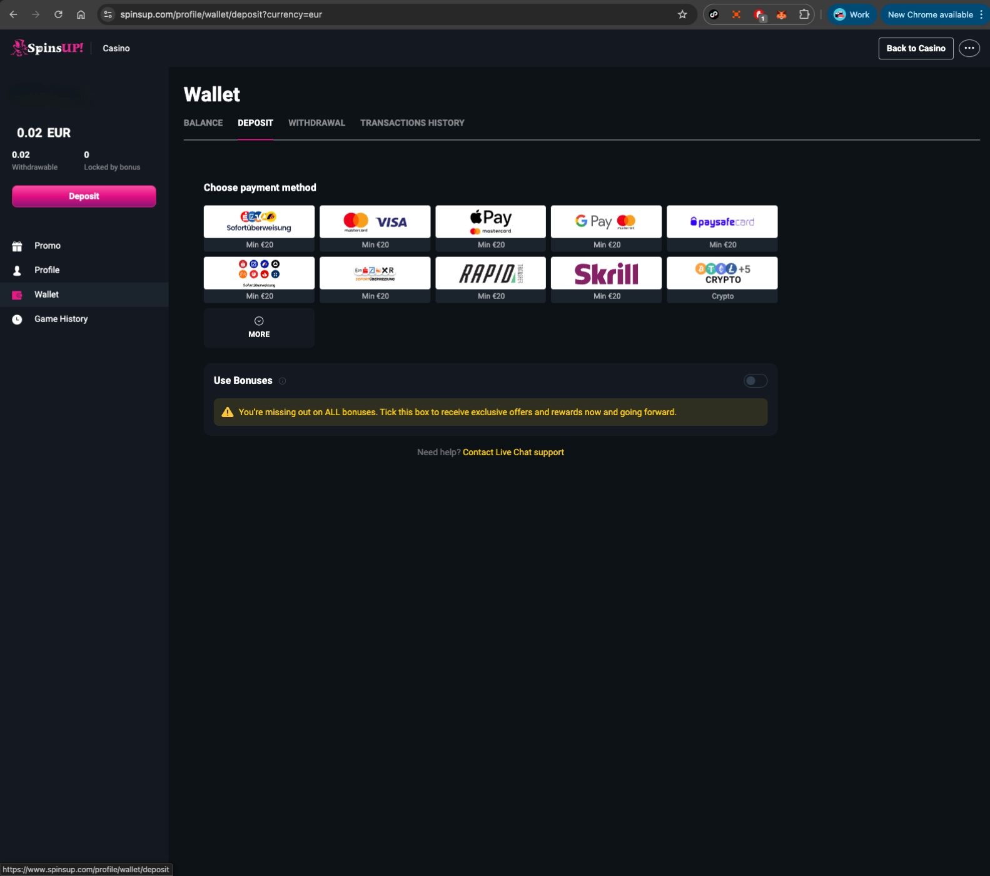
Task: Choose Rapid Transfer payment method
Action: click(x=490, y=279)
